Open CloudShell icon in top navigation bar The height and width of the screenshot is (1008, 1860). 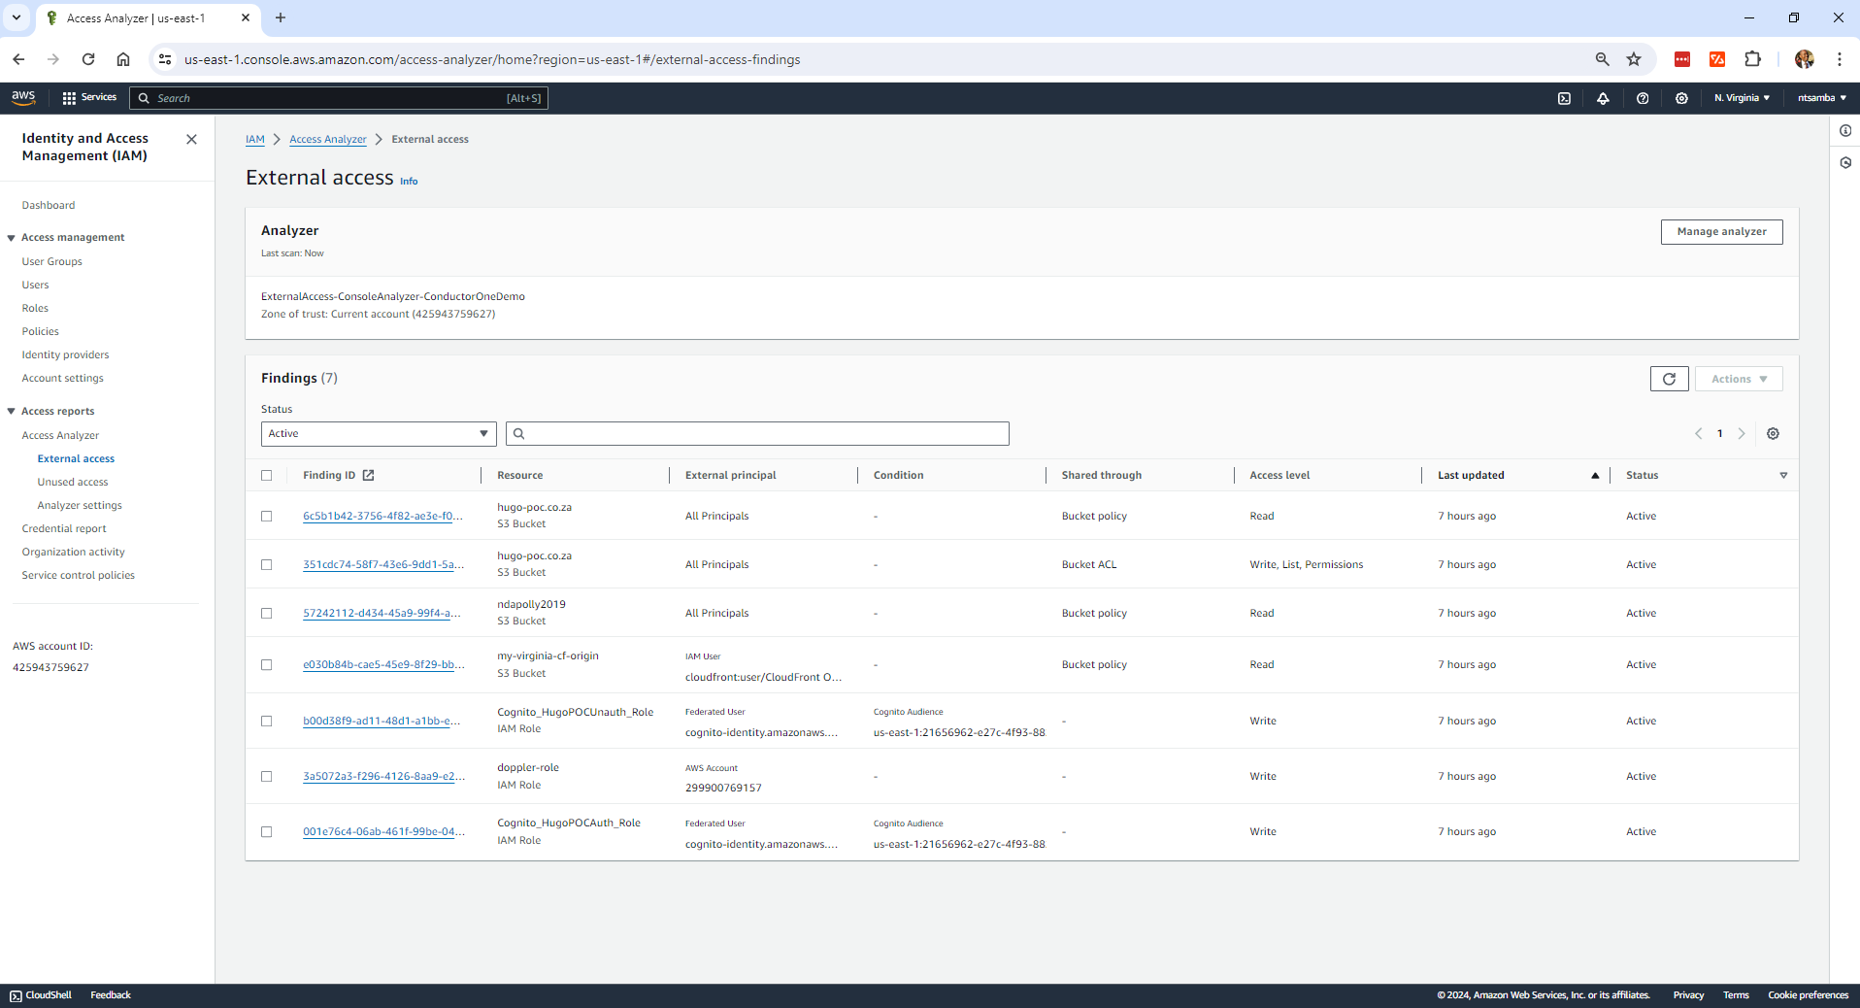click(x=1564, y=98)
